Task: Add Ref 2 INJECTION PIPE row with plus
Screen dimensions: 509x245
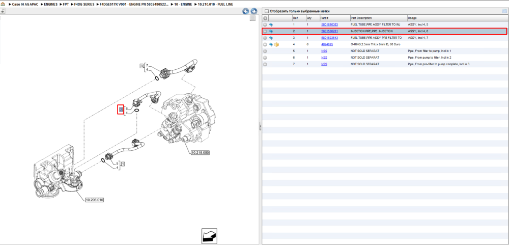Action: [265, 31]
